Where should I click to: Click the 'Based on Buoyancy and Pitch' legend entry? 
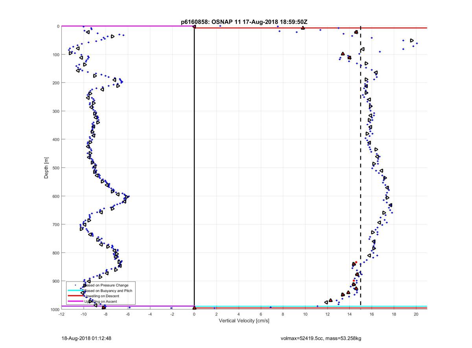pos(108,291)
